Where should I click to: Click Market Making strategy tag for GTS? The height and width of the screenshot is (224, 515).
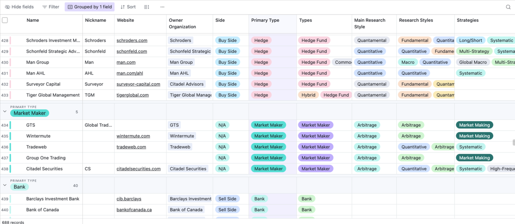475,125
